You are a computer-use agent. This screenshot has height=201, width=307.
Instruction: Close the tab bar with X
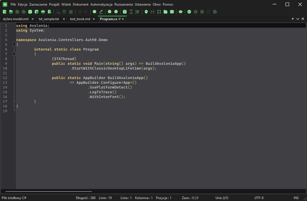pyautogui.click(x=303, y=19)
